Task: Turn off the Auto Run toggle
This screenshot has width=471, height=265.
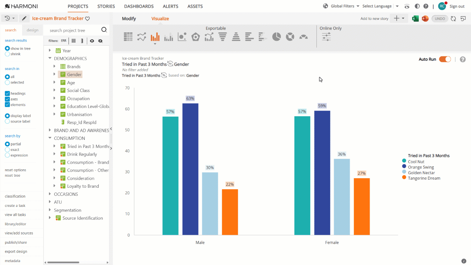Action: (x=445, y=59)
